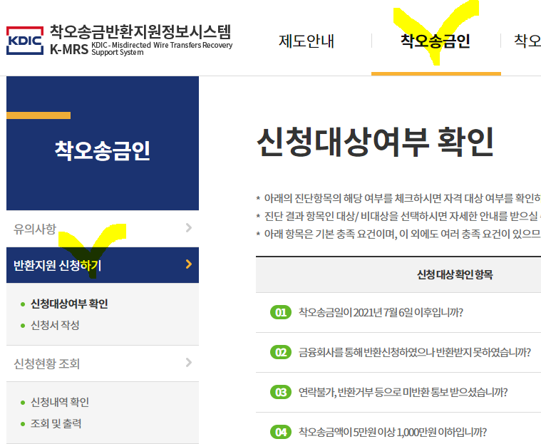
Task: Click the green 03 number badge
Action: point(281,392)
